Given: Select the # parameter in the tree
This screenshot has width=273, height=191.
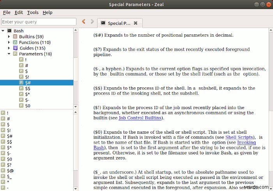Looking at the screenshot, I should tap(27, 65).
